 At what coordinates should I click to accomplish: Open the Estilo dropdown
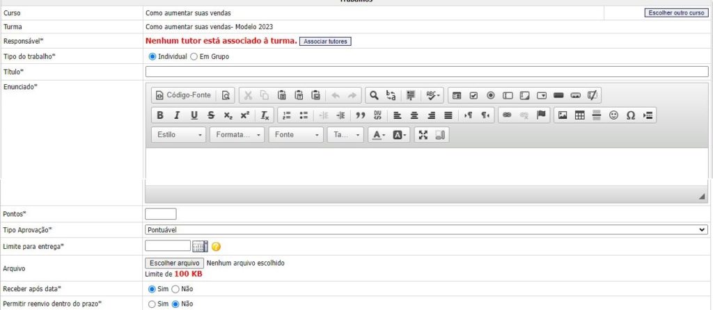click(180, 135)
